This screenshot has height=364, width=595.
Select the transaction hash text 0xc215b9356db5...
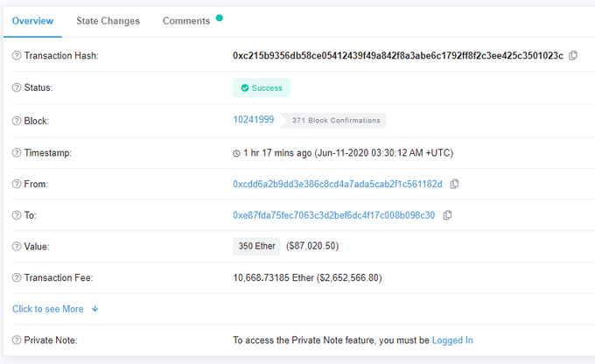click(x=398, y=55)
